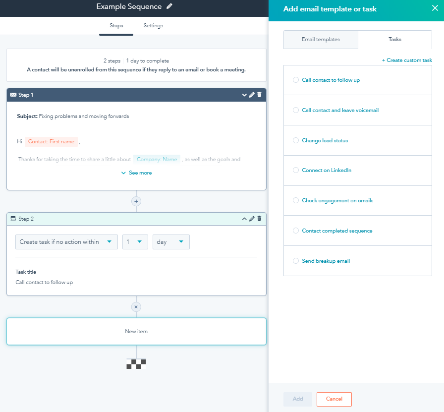Viewport: 444px width, 412px height.
Task: Delete Step 1 with the trash icon
Action: [x=259, y=95]
